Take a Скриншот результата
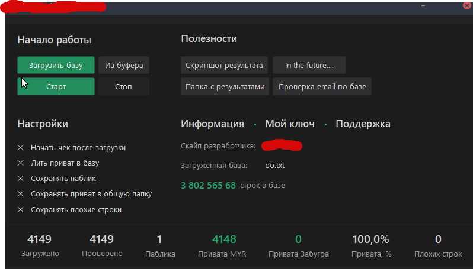 point(225,65)
